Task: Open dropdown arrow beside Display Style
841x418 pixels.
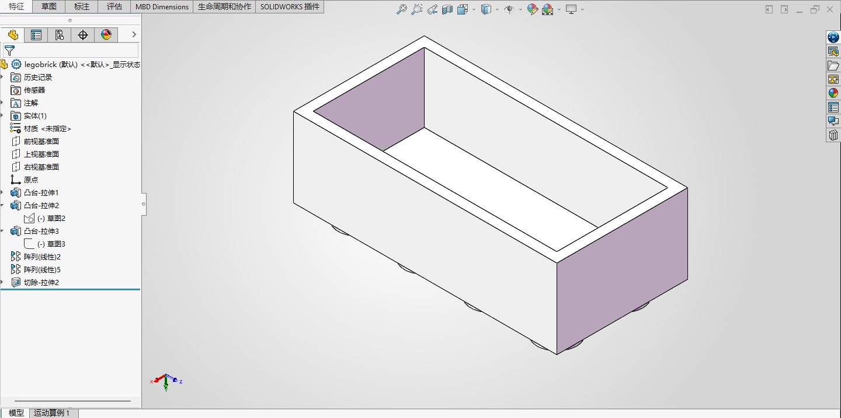Action: tap(497, 9)
